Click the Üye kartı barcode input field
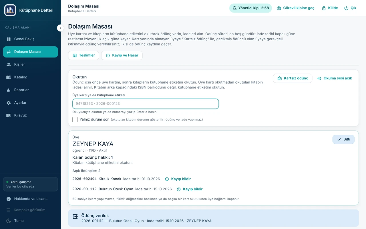Screen dimensions: 366x229 (146, 104)
